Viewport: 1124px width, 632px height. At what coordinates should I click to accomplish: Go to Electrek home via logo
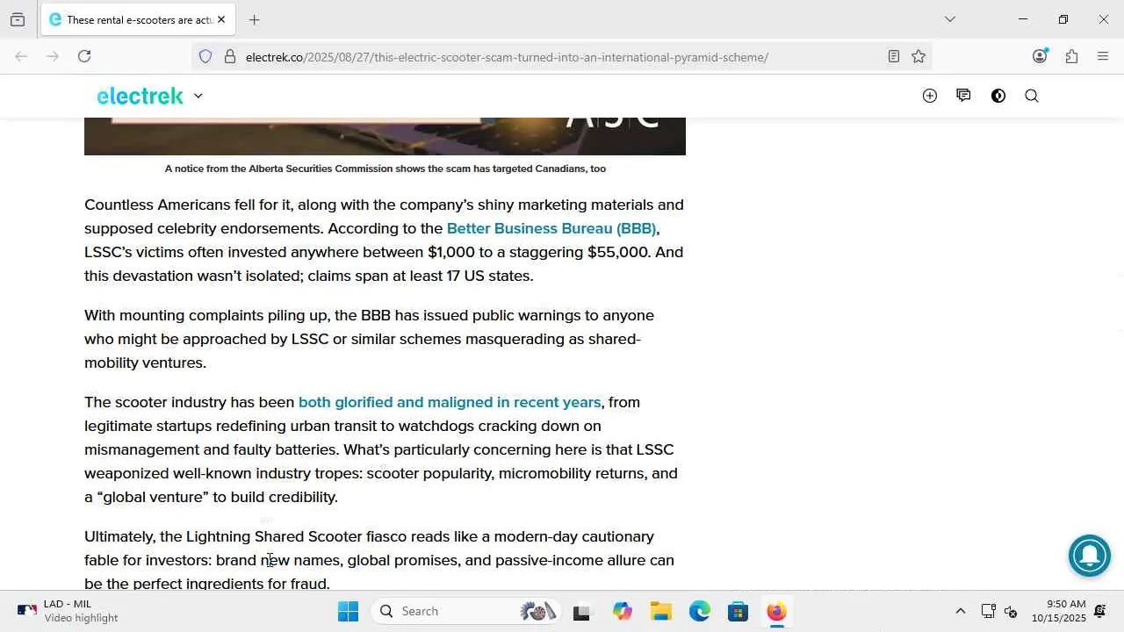click(140, 96)
